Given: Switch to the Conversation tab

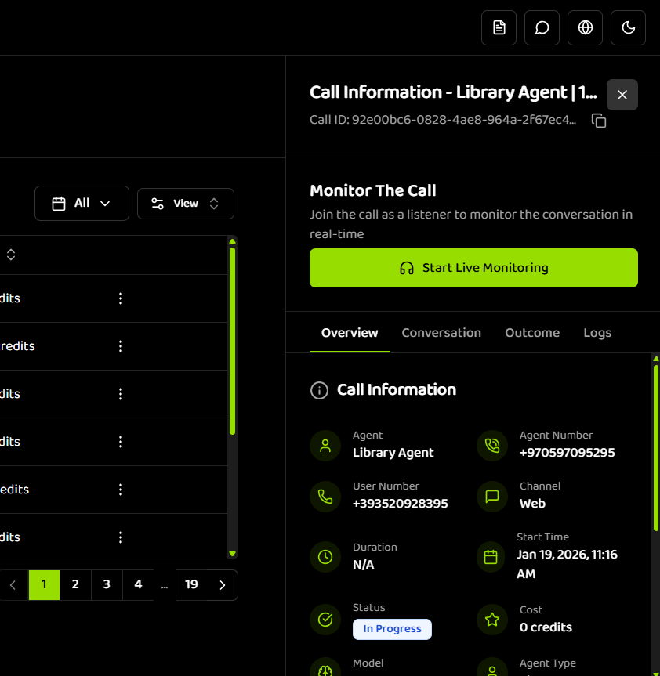Looking at the screenshot, I should coord(441,332).
